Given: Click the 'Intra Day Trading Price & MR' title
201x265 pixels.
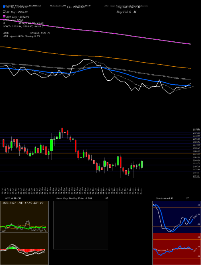Looking at the screenshot, I should pos(74,198).
